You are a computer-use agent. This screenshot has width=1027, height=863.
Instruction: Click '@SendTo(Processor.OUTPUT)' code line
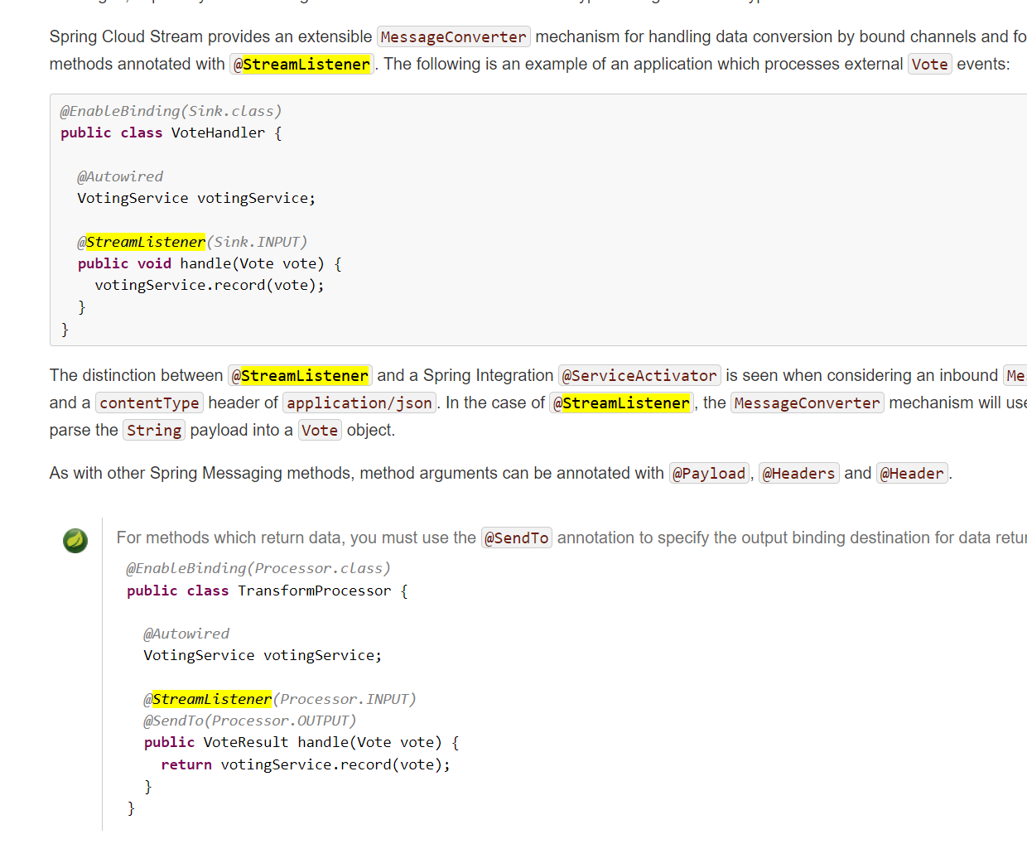(x=250, y=721)
